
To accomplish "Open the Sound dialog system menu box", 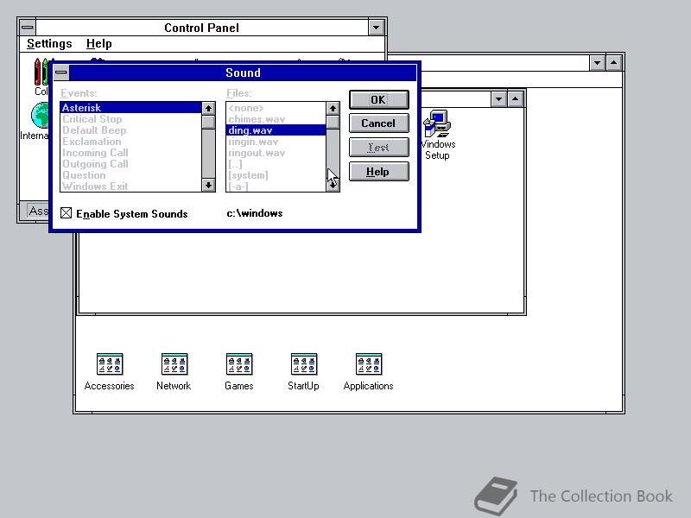I will [61, 73].
